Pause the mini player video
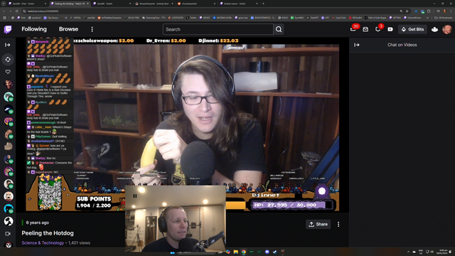This screenshot has height=256, width=455. [135, 196]
